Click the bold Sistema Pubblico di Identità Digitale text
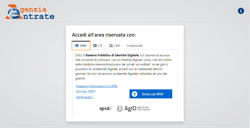The image size is (250, 128). (112, 55)
